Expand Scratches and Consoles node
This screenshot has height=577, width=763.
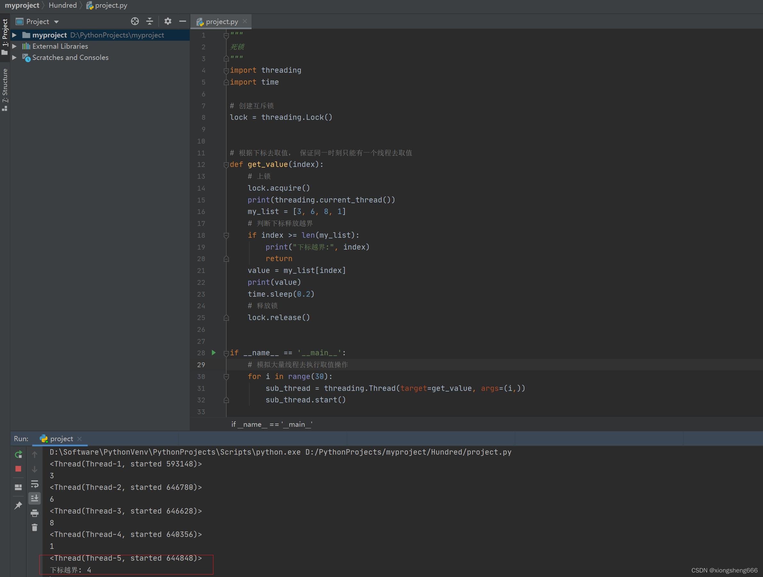pyautogui.click(x=14, y=58)
